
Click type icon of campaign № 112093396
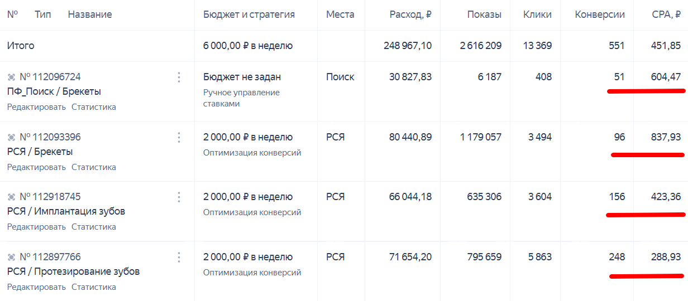pos(11,137)
